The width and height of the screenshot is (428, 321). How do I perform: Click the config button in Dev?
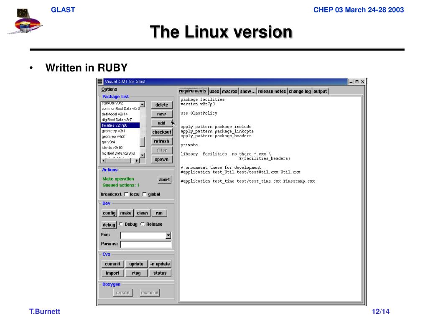coord(109,213)
